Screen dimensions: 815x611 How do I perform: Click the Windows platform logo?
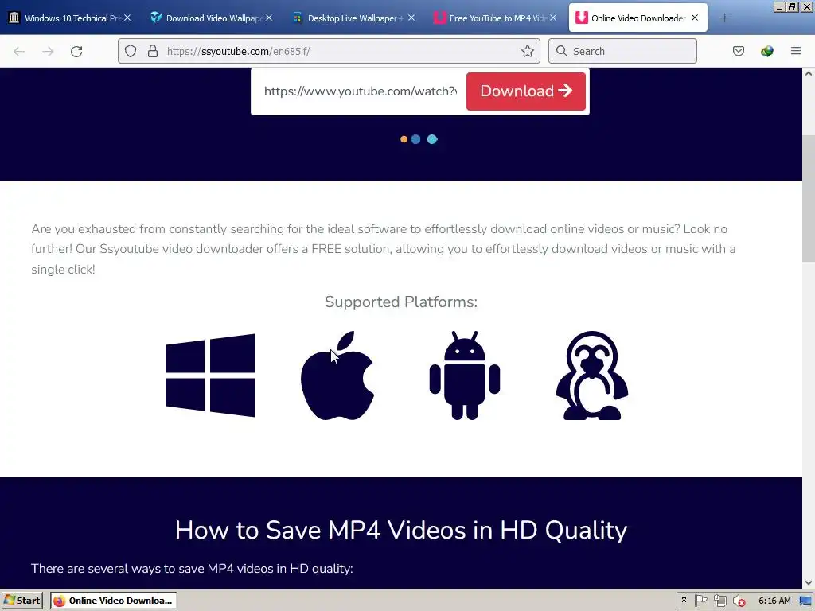(210, 376)
